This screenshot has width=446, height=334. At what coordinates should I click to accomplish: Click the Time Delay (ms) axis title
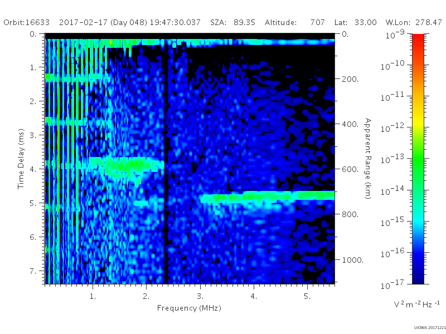coord(21,159)
